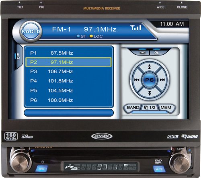
Task: Select preset P1 87.5MHz
Action: tap(68, 53)
